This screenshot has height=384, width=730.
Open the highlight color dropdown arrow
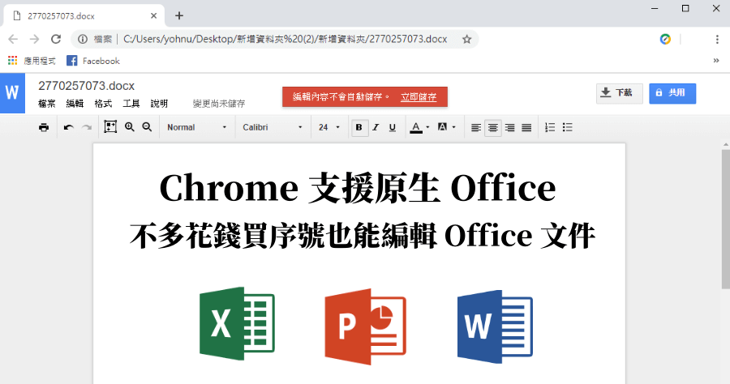click(x=454, y=127)
